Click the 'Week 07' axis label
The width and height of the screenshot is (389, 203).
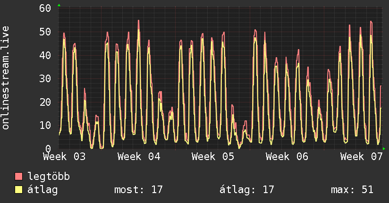coord(362,157)
